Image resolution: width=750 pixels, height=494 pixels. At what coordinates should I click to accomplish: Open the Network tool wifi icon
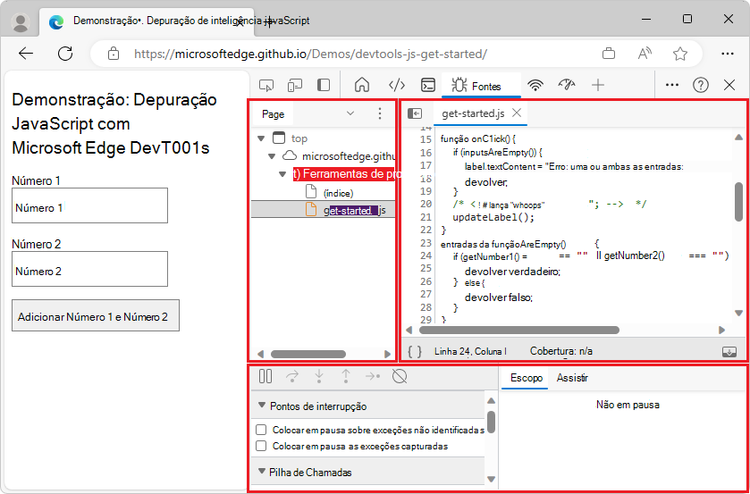pos(535,85)
